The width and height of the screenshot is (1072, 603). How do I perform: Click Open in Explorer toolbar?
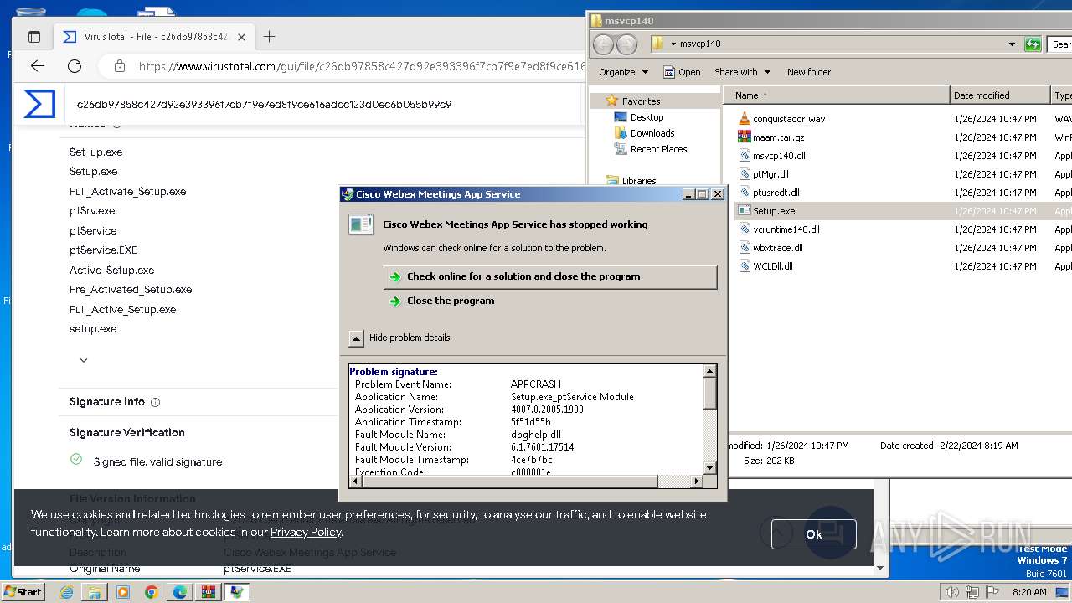click(682, 72)
